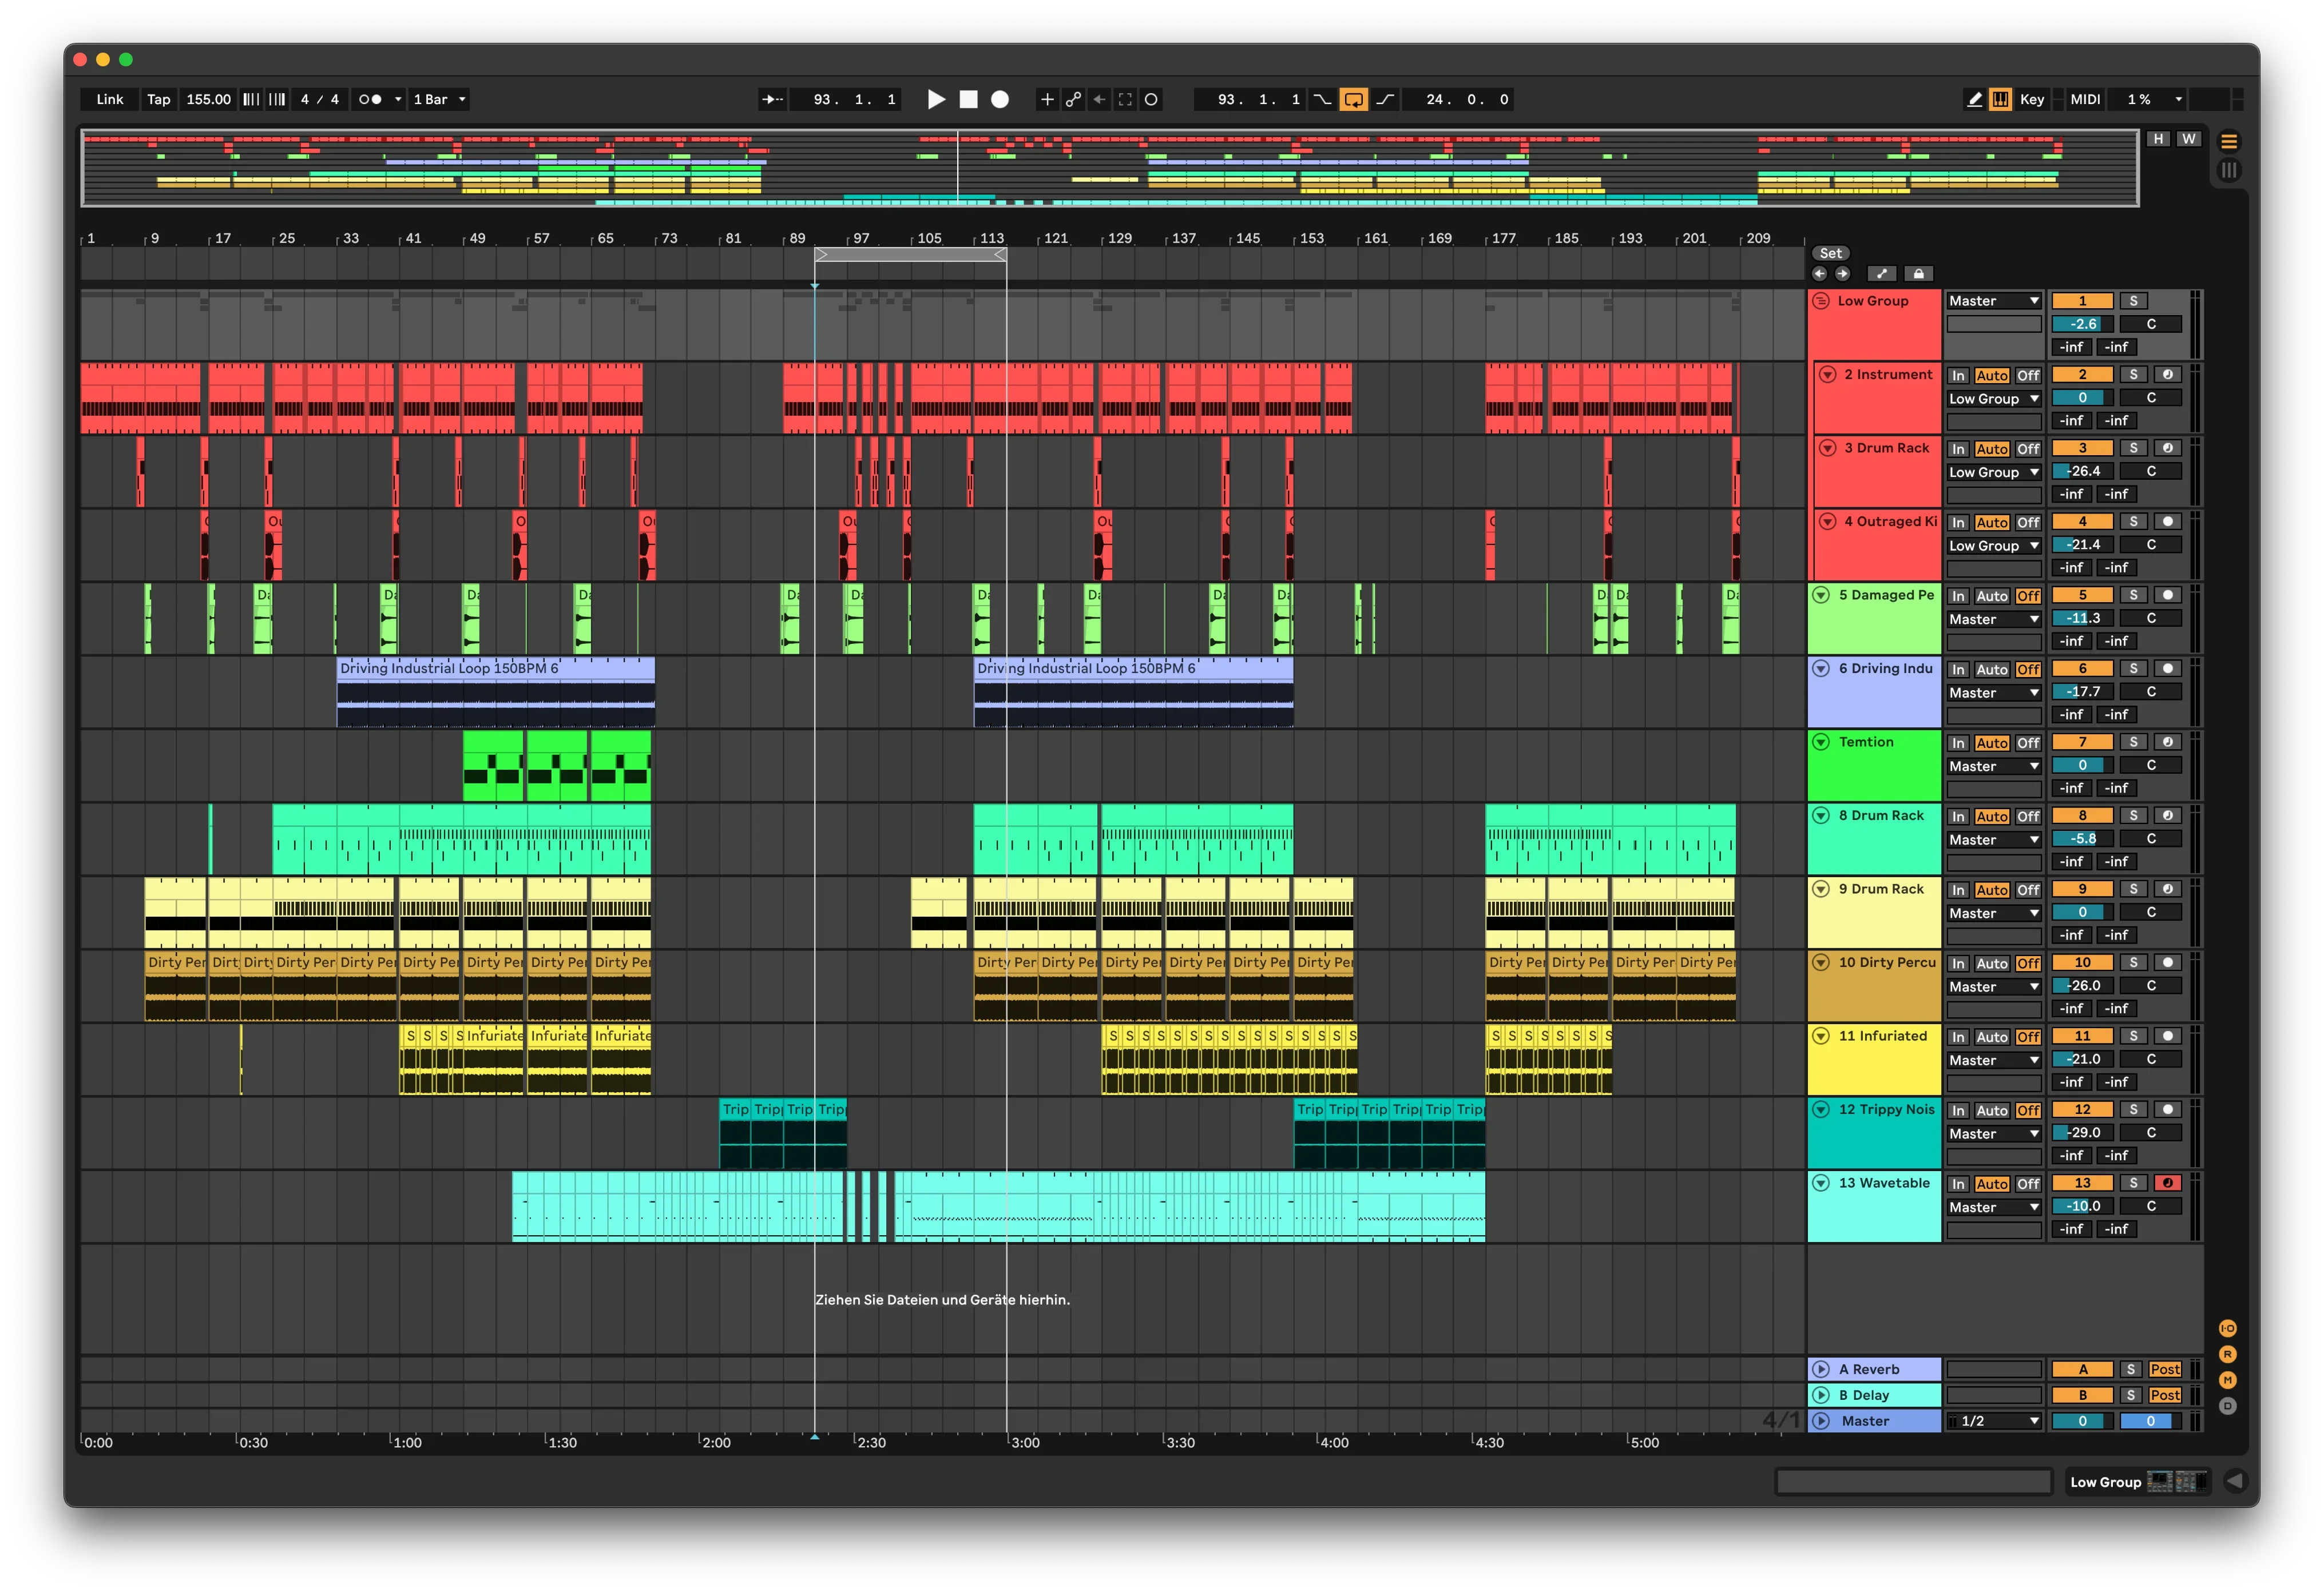This screenshot has width=2324, height=1592.
Task: Collapse the Low Group track
Action: point(1821,301)
